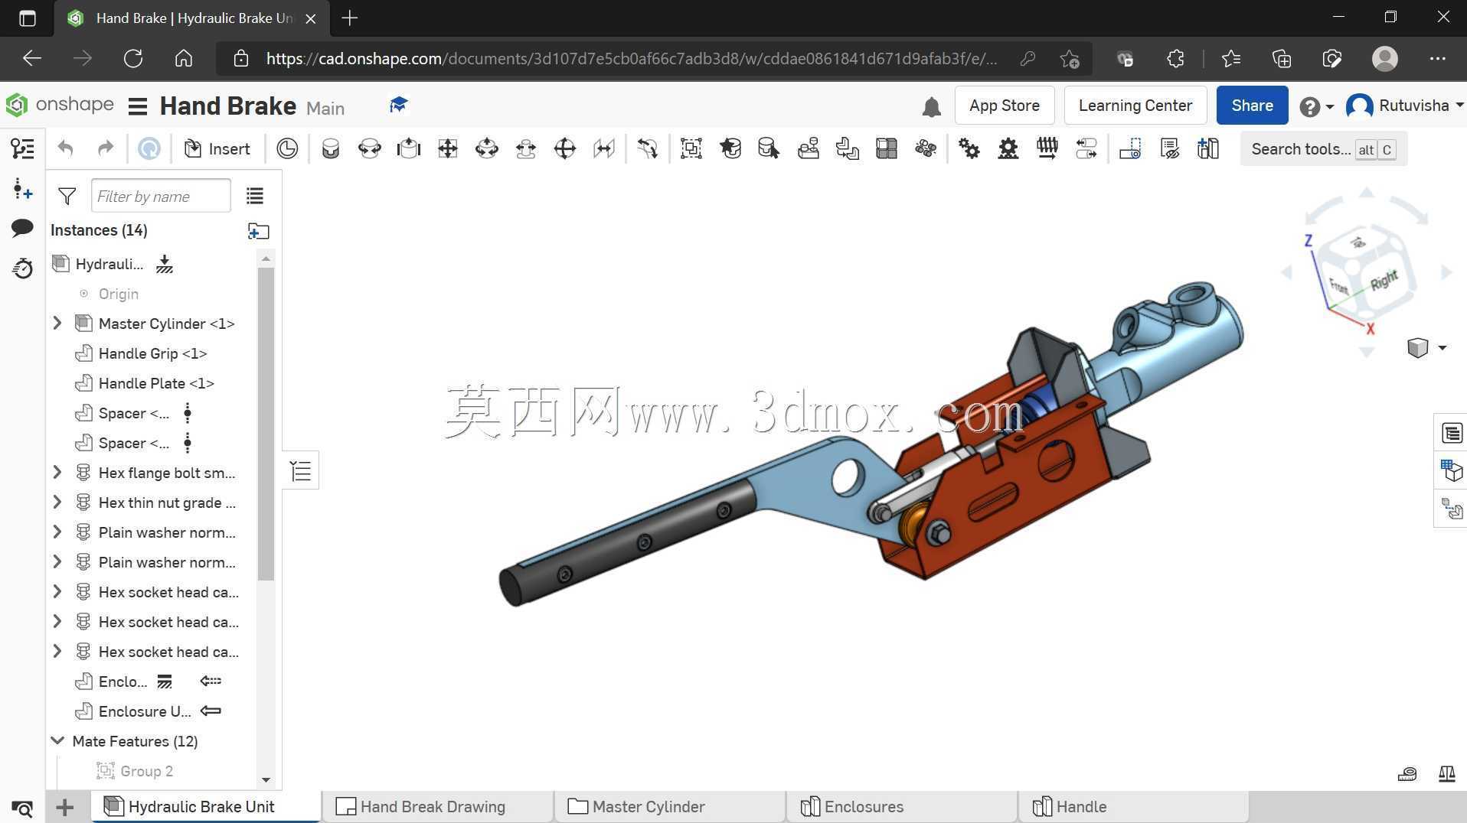1467x823 pixels.
Task: Click the education graduation cap icon
Action: pyautogui.click(x=398, y=105)
